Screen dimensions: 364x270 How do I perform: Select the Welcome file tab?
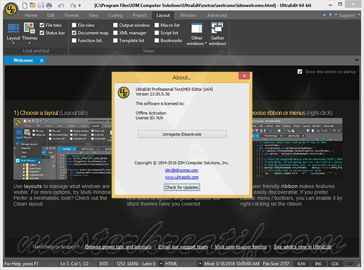tap(23, 60)
